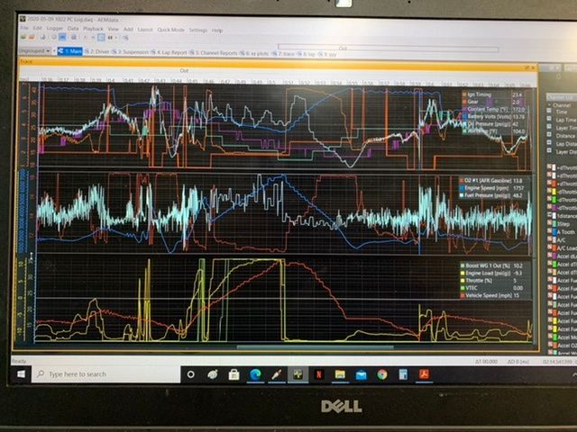Toggle the Time channel checkbox
This screenshot has height=432, width=577.
click(549, 112)
